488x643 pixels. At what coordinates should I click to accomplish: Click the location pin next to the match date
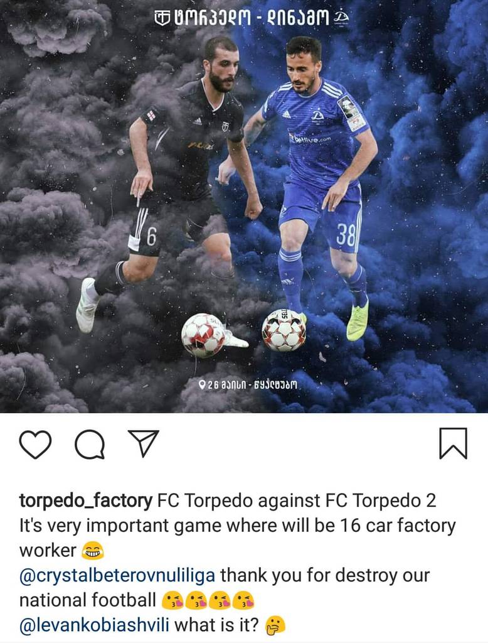202,385
